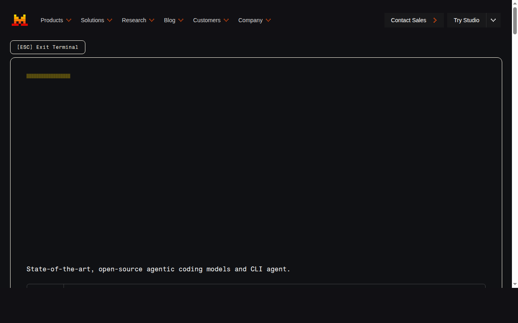Click the State-of-the-art agentic coding text
This screenshot has width=518, height=323.
159,269
